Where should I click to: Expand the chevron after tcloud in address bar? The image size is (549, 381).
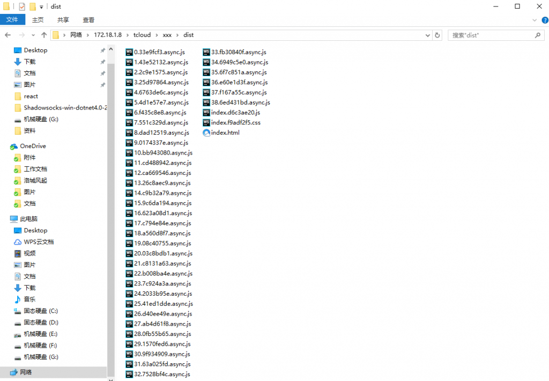157,35
